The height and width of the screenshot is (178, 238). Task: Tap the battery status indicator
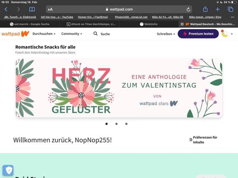pyautogui.click(x=234, y=2)
